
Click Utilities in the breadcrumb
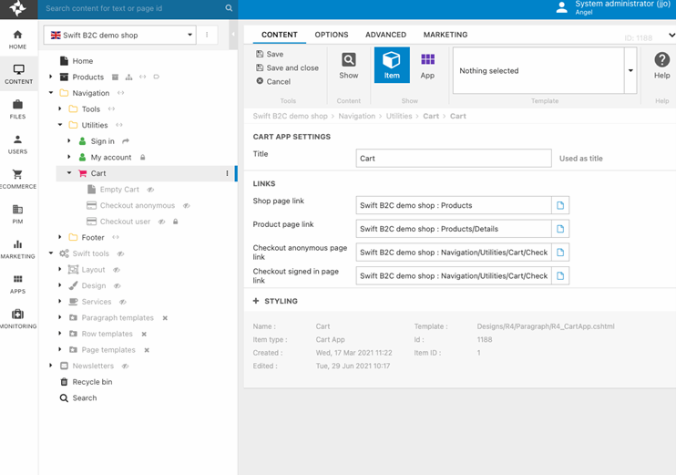point(398,117)
